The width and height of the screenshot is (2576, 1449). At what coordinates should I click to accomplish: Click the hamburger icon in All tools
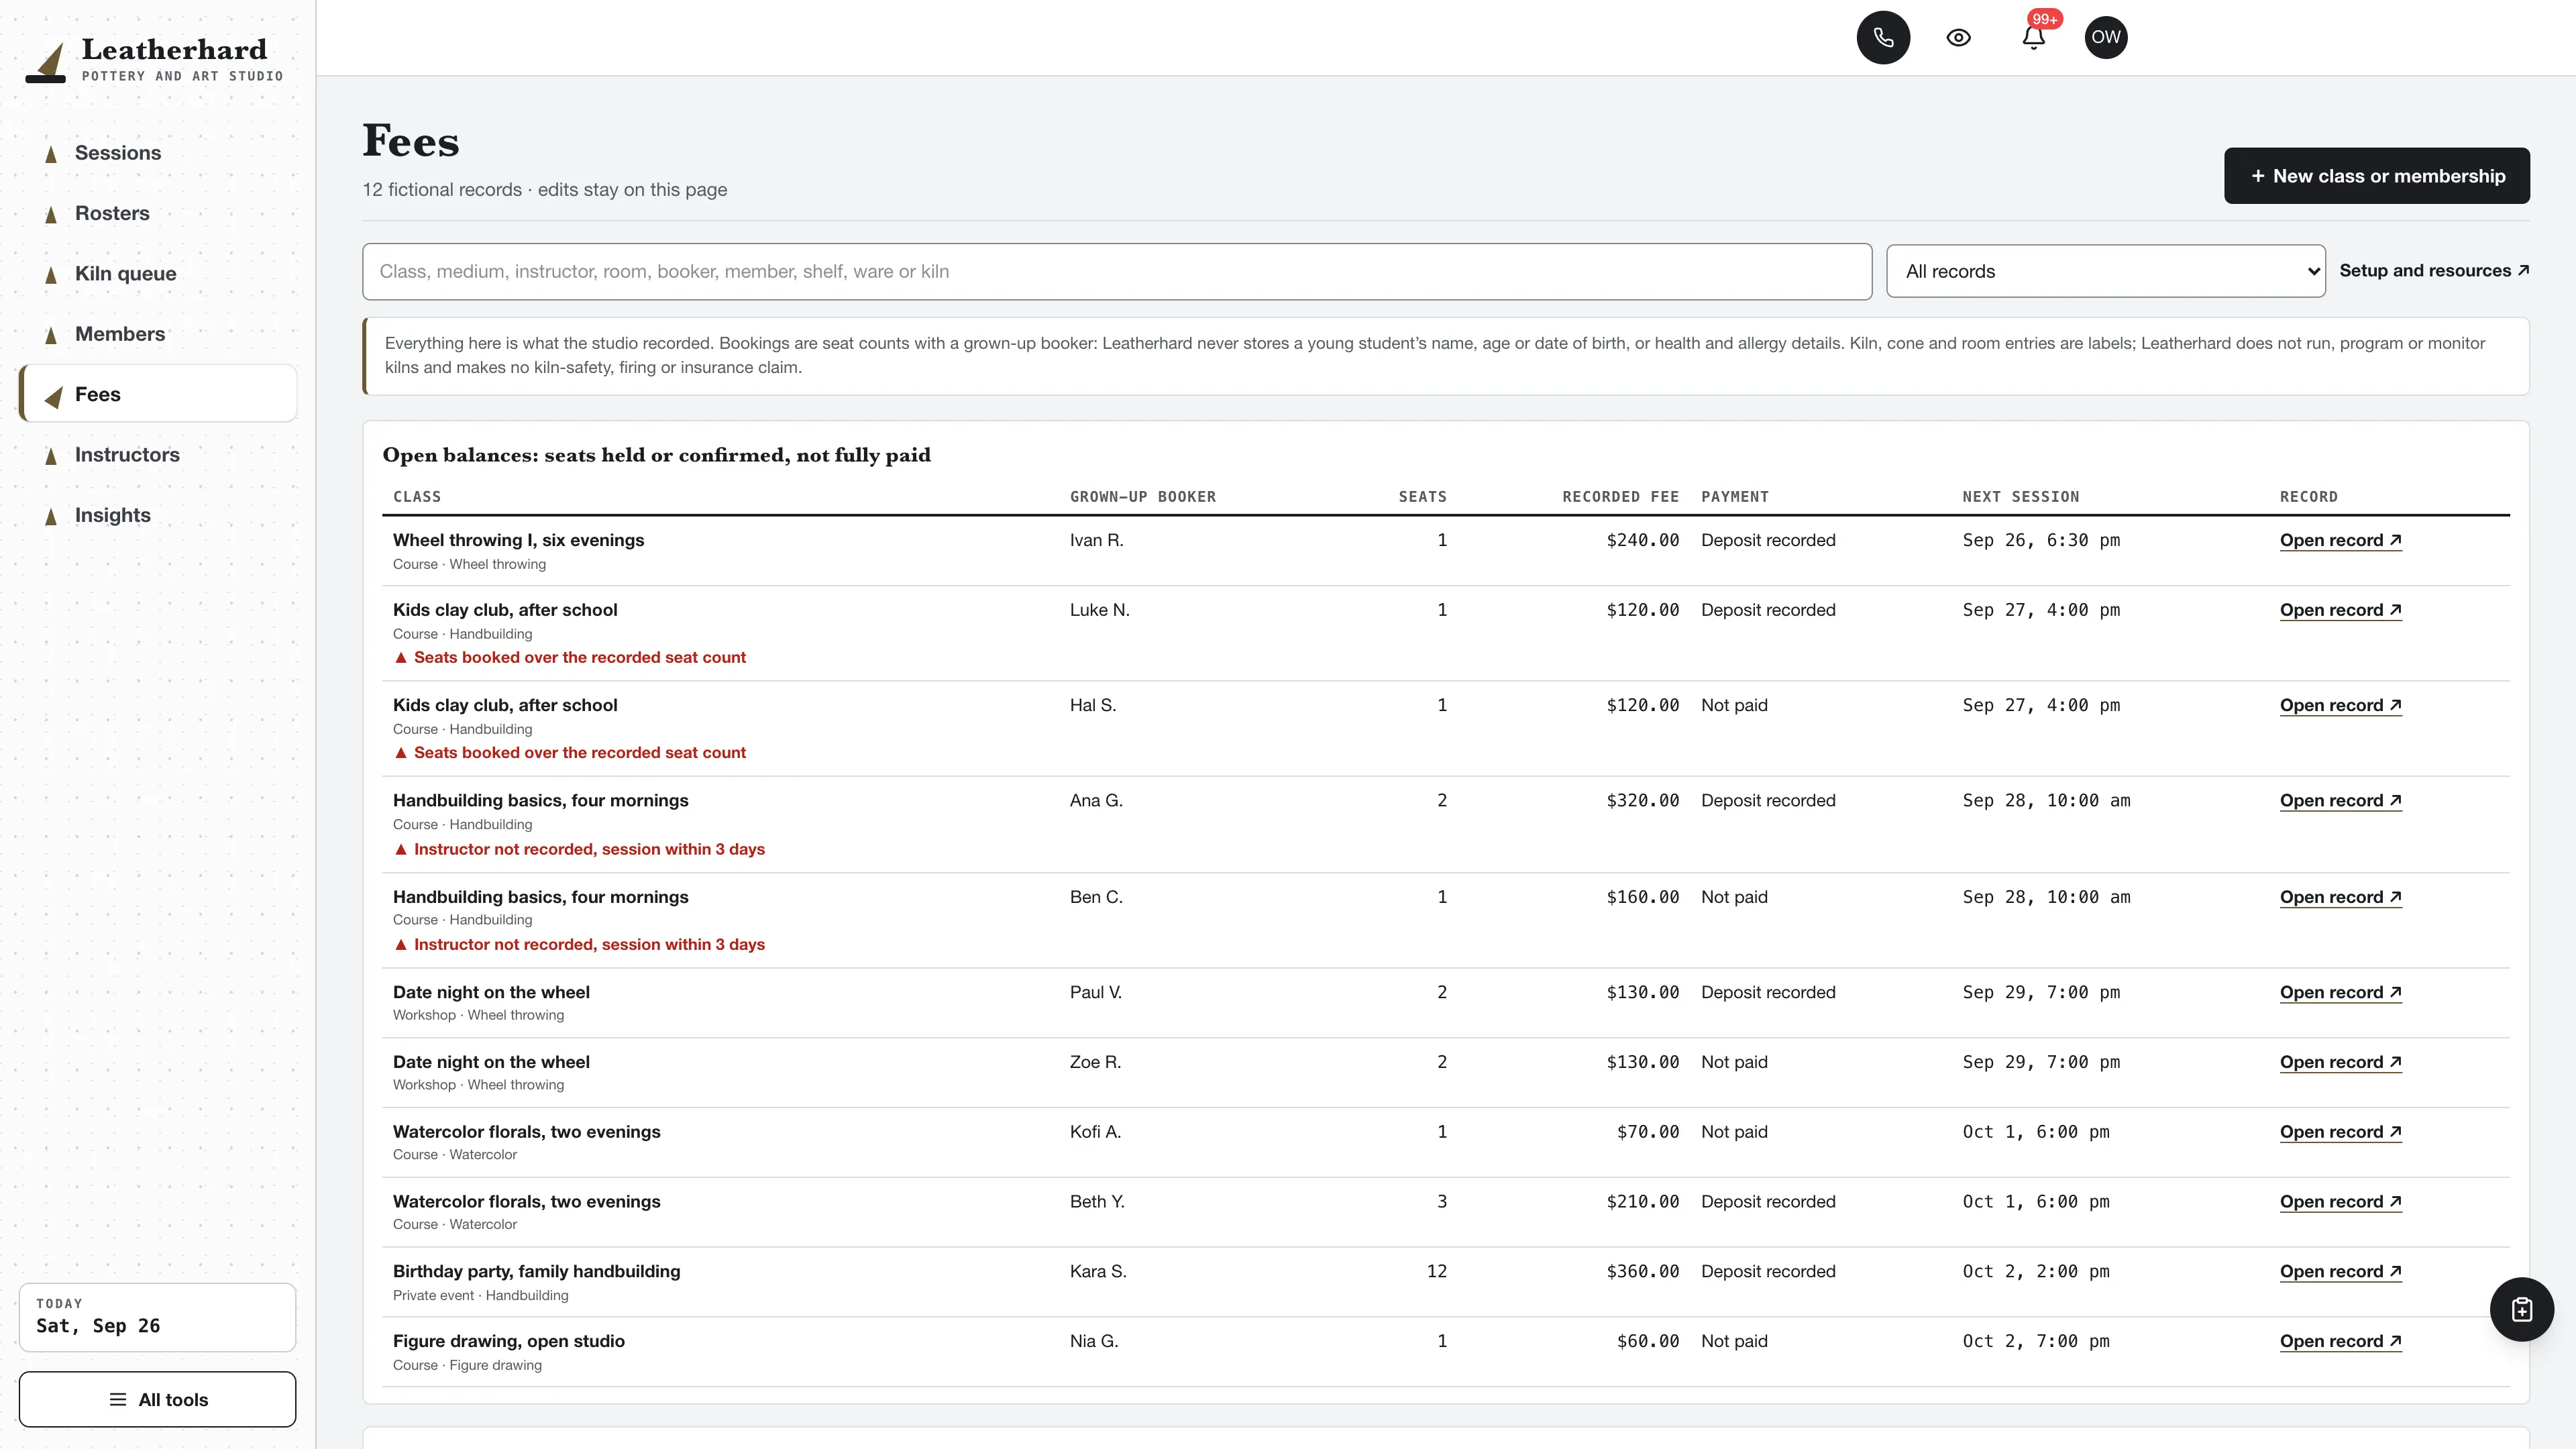118,1399
